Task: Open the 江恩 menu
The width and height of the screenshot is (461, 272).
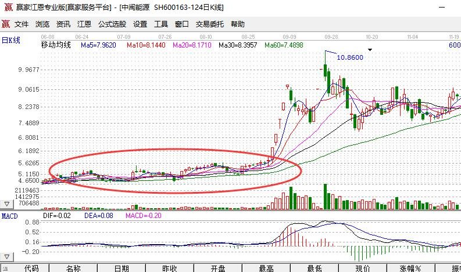Action: coord(84,24)
